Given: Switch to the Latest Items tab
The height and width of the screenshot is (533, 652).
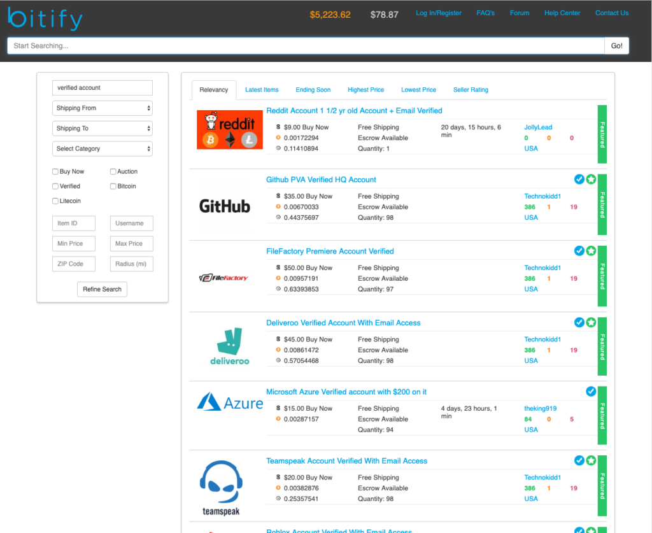Looking at the screenshot, I should 262,90.
